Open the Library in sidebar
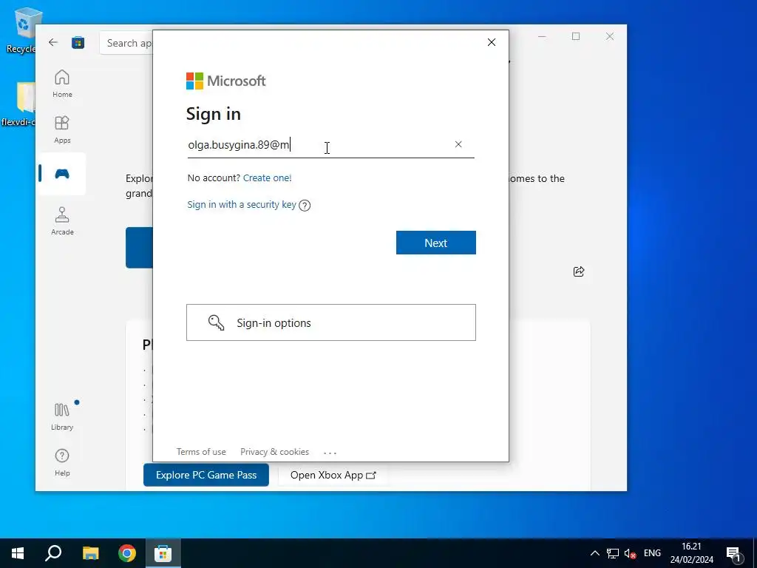 [x=62, y=416]
